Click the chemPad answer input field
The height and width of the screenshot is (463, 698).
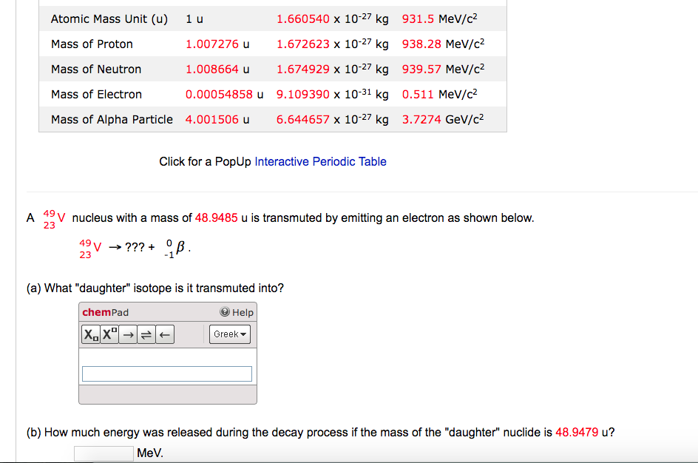coord(166,374)
